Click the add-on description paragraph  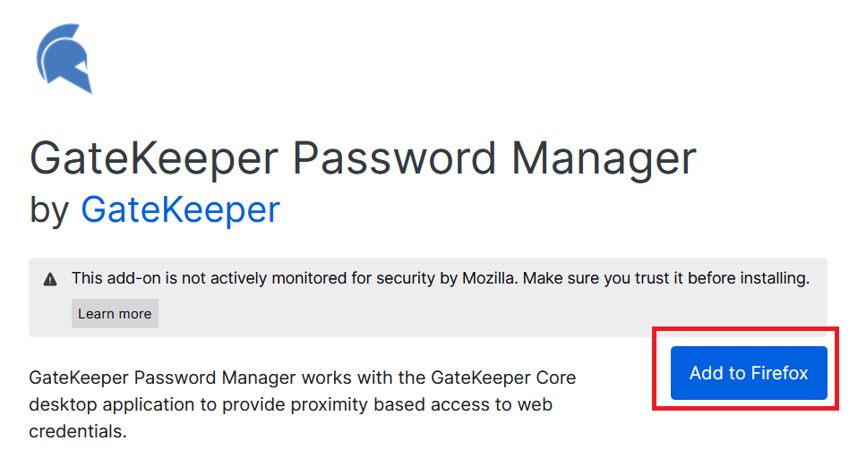[x=302, y=404]
